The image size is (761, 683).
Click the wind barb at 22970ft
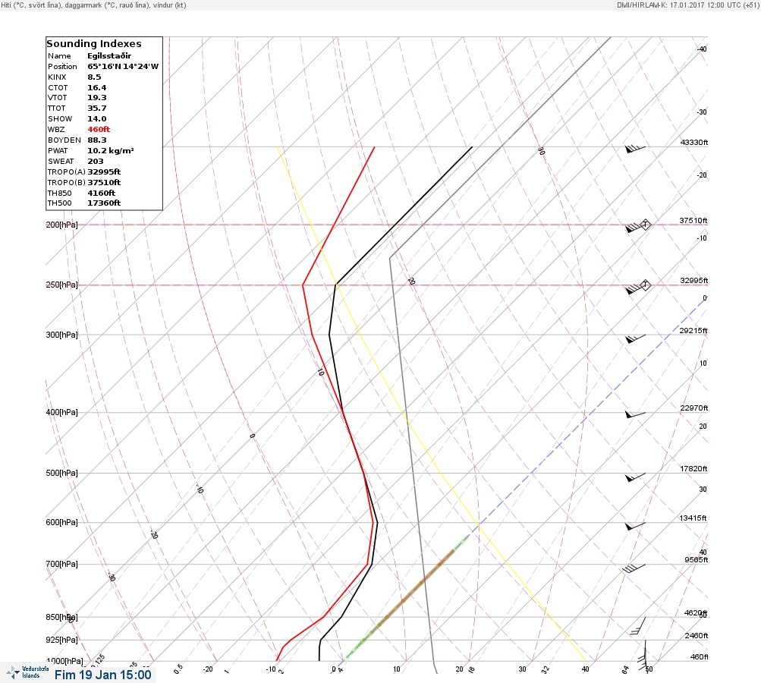coord(635,414)
